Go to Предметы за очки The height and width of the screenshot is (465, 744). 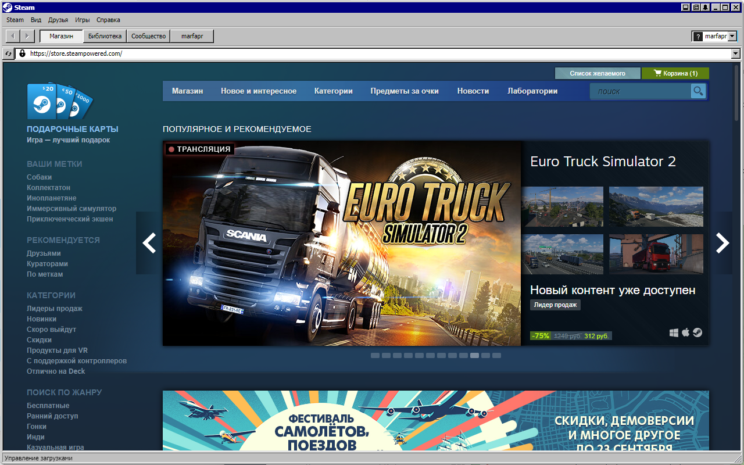405,91
